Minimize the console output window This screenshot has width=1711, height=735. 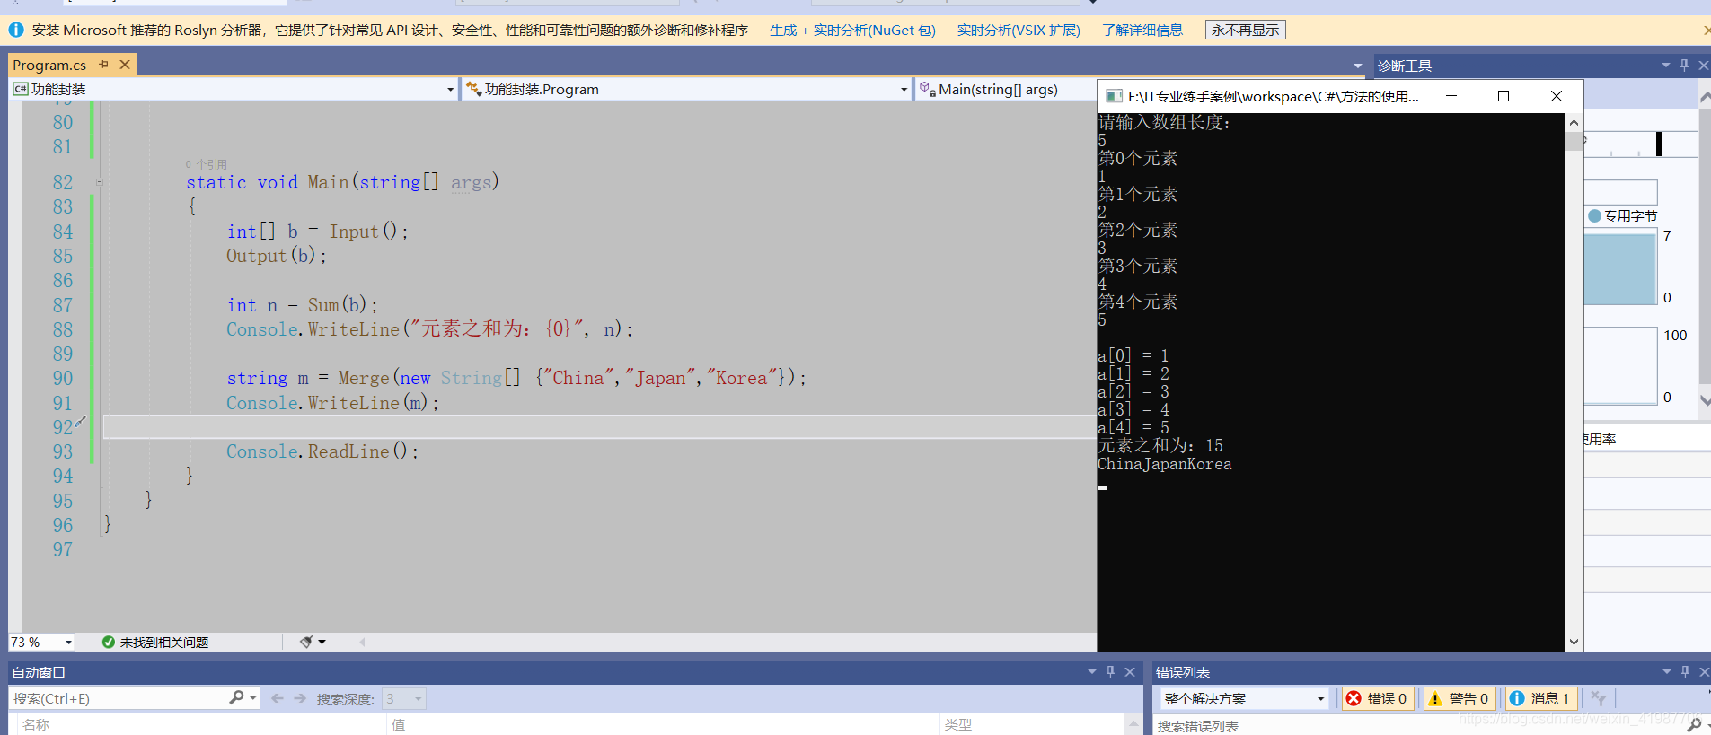1451,96
